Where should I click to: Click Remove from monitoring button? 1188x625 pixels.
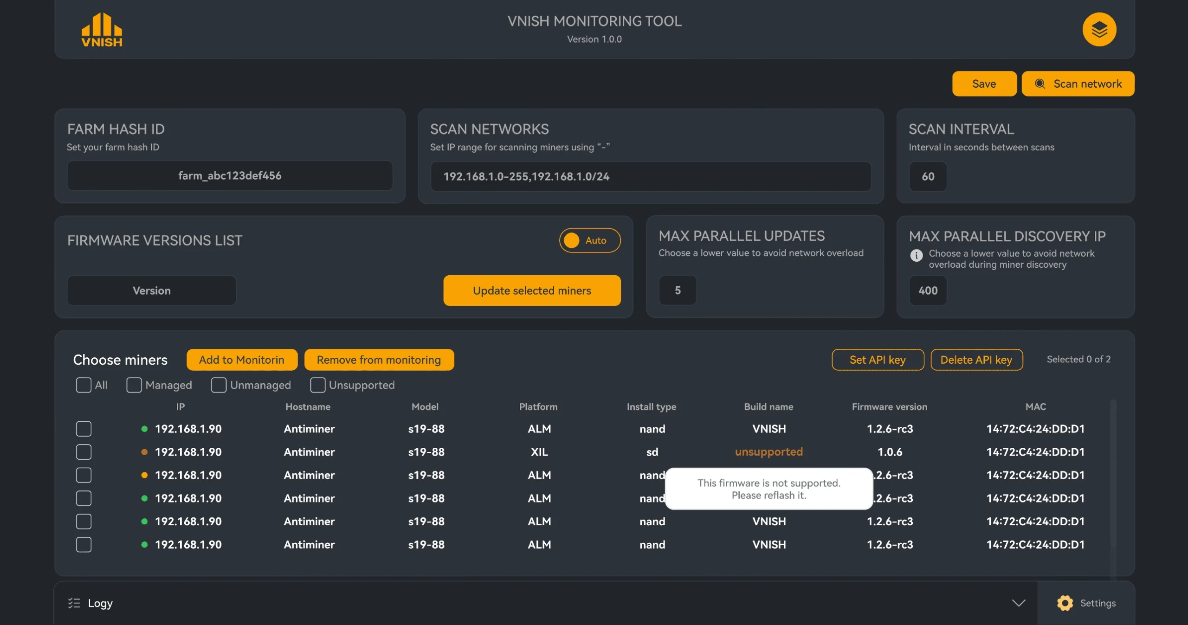click(379, 360)
